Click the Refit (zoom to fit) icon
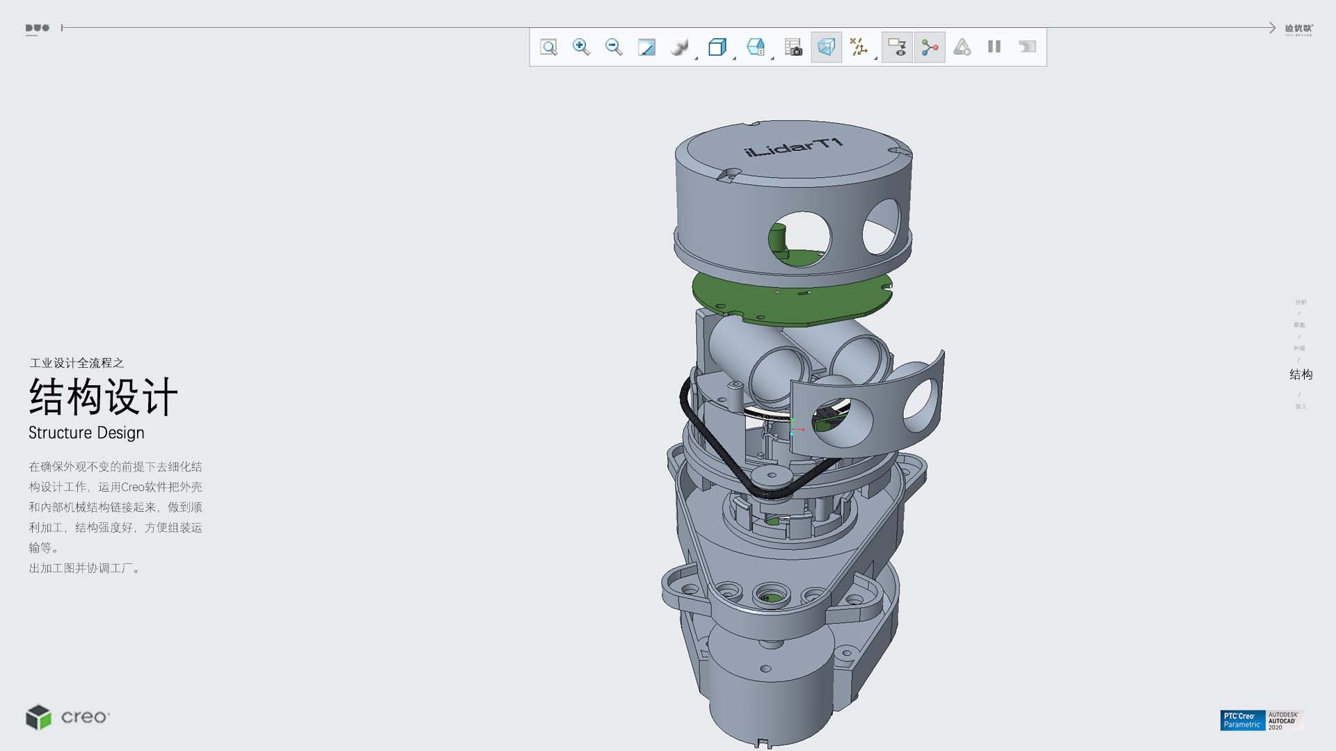Image resolution: width=1336 pixels, height=751 pixels. pos(548,47)
